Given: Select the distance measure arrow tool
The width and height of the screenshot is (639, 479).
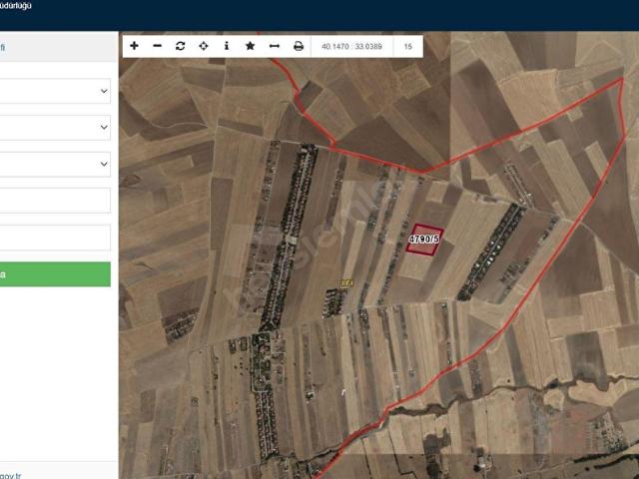Looking at the screenshot, I should coord(274,46).
